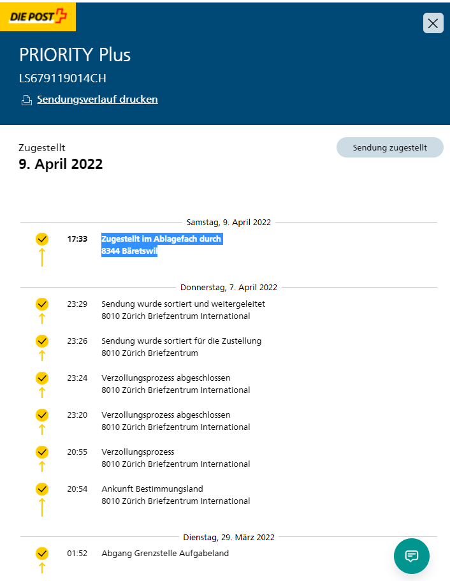
Task: Click the printer icon
Action: coord(26,99)
